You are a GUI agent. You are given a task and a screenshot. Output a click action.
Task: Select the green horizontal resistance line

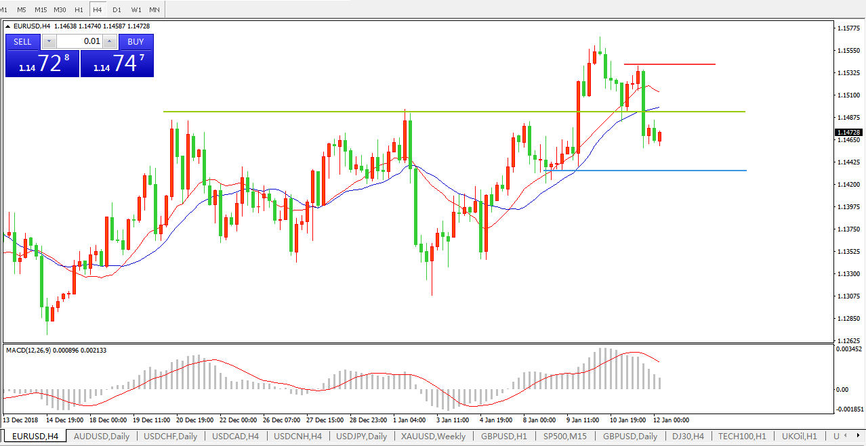[x=271, y=112]
